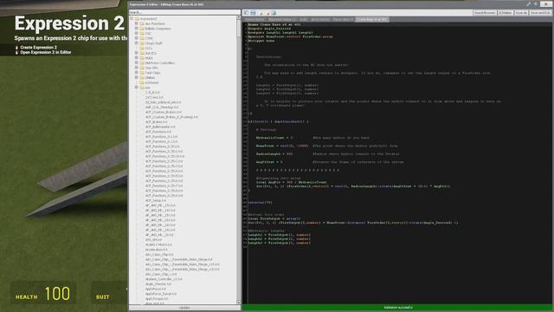Click Open Expression 2 in Editor hint
554x312 pixels.
coord(46,52)
